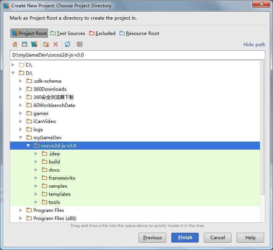
Task: Expand the 360Downloads folder arrow
Action: tap(21, 89)
